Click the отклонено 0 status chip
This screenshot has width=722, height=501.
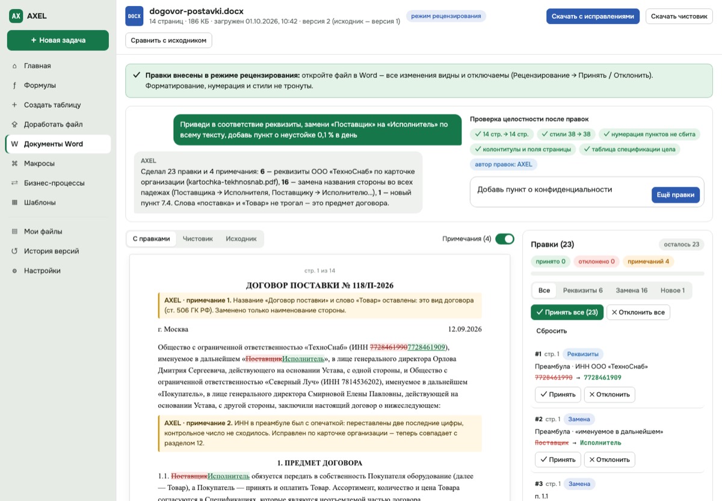coord(596,262)
